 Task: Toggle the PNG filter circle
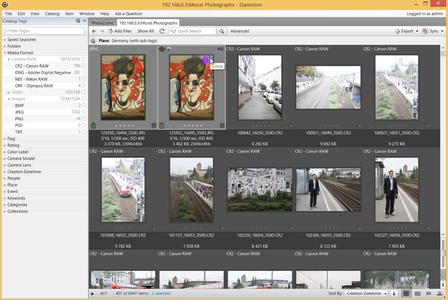point(84,119)
